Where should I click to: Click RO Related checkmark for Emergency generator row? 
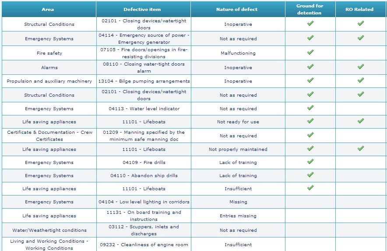pos(361,38)
